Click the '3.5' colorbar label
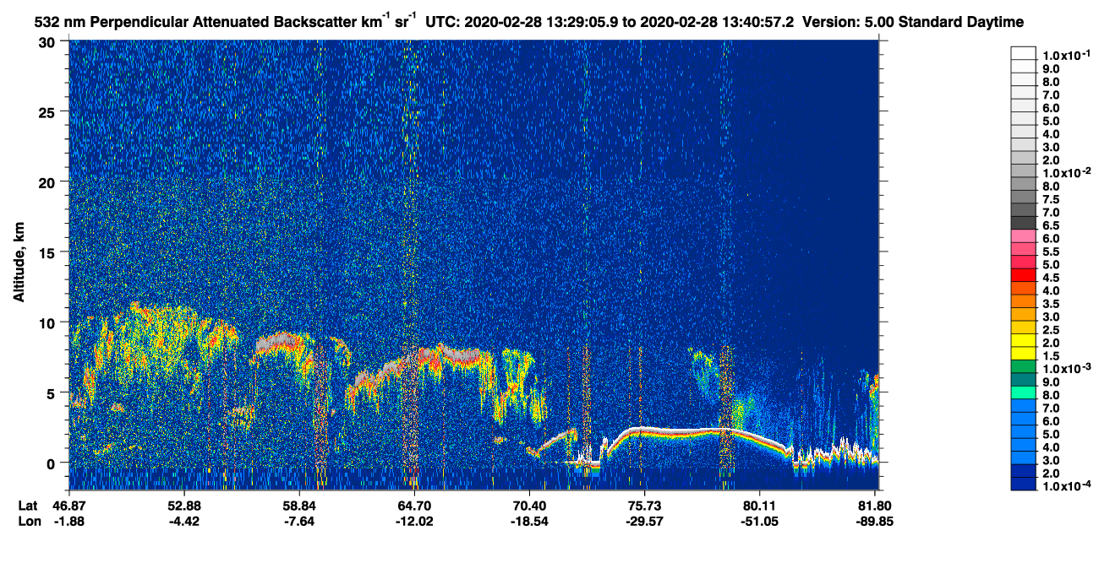This screenshot has width=1099, height=563. pyautogui.click(x=1051, y=304)
